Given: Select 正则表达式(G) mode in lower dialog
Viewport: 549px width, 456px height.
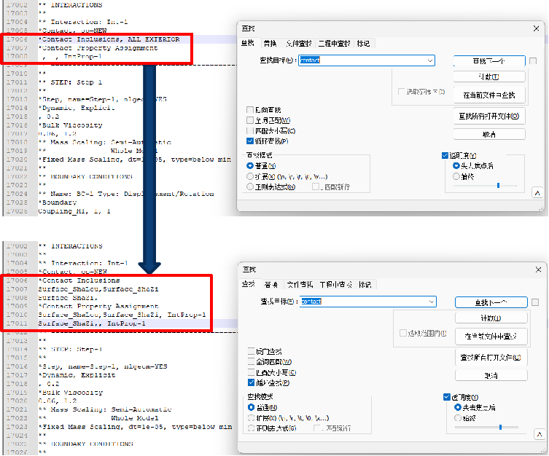Looking at the screenshot, I should 251,428.
